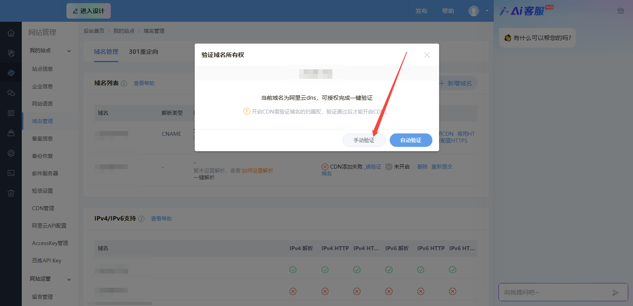633x306 pixels.
Task: Open AccessKey管理 in sidebar
Action: point(50,243)
